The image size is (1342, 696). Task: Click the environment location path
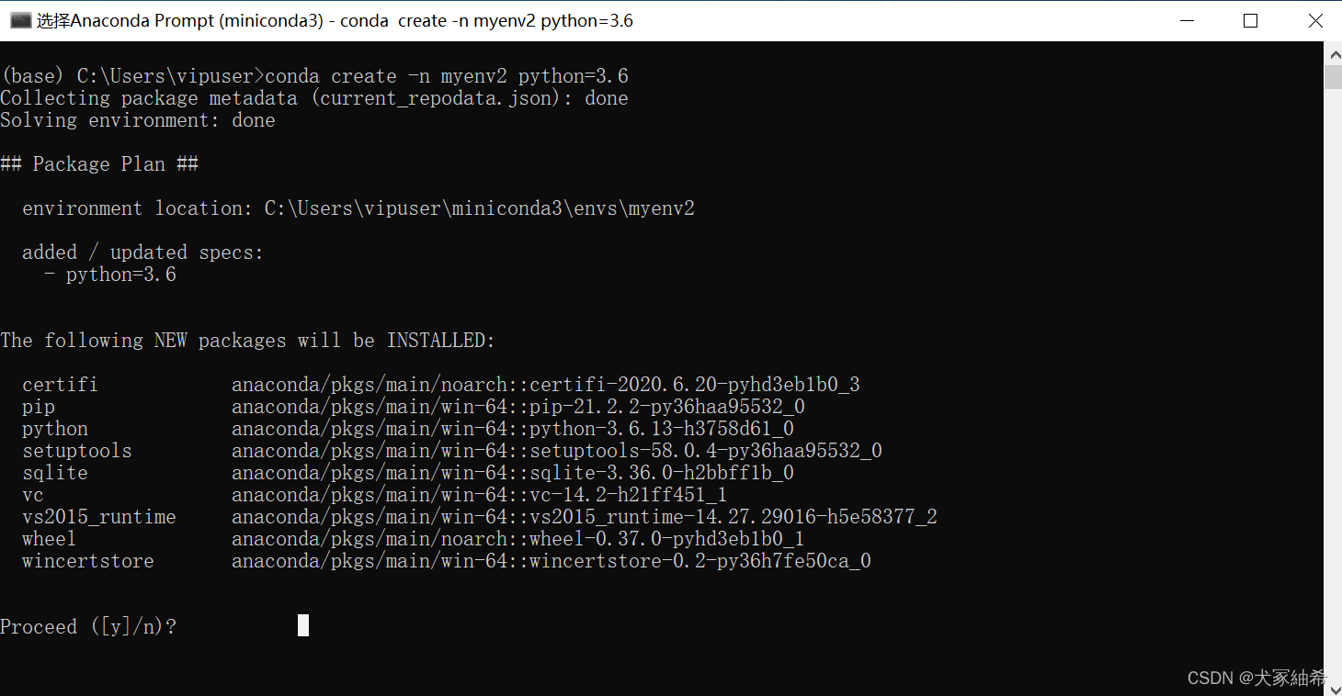point(479,208)
